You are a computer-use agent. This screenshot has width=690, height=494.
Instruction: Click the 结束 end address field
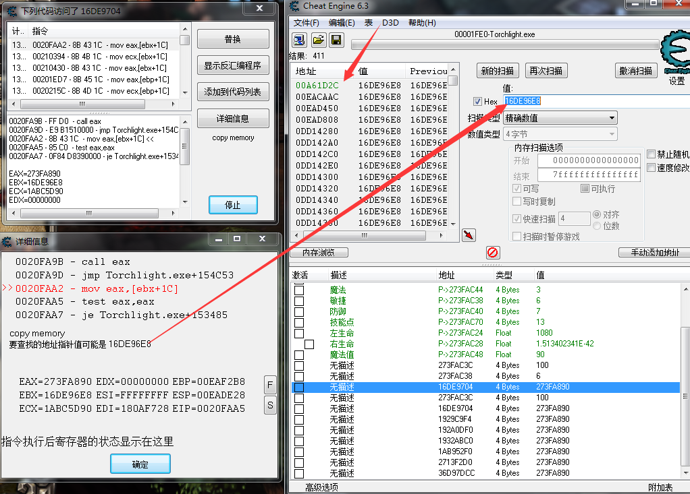pyautogui.click(x=589, y=175)
